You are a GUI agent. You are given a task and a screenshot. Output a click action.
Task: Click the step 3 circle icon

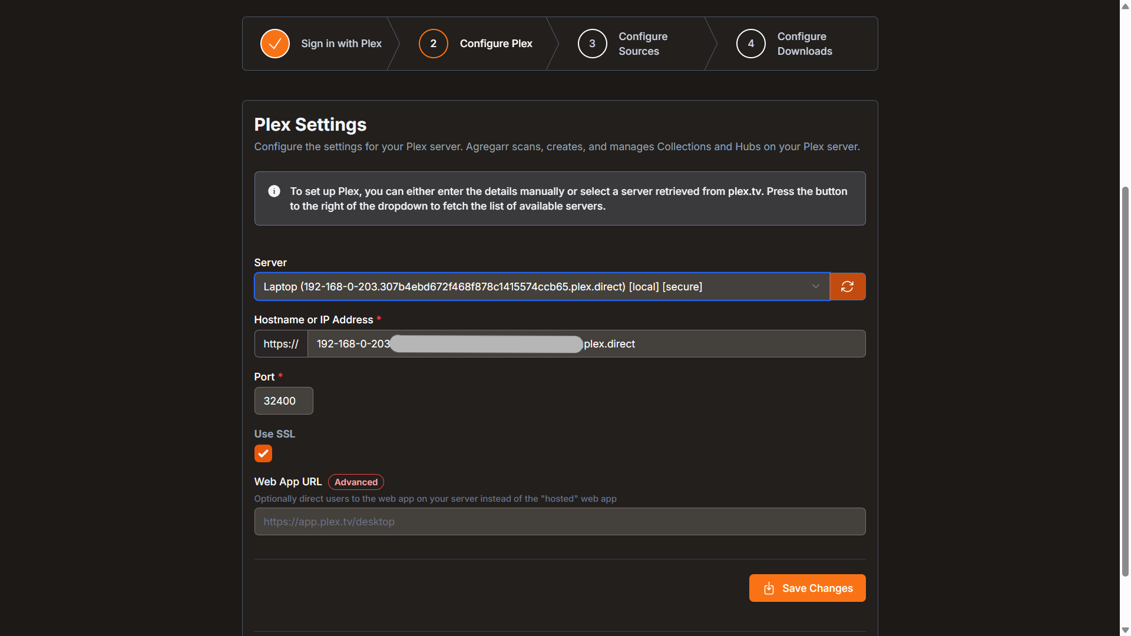pos(592,44)
